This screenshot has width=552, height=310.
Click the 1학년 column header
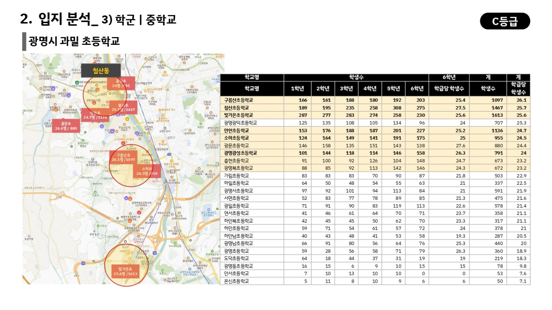click(297, 89)
